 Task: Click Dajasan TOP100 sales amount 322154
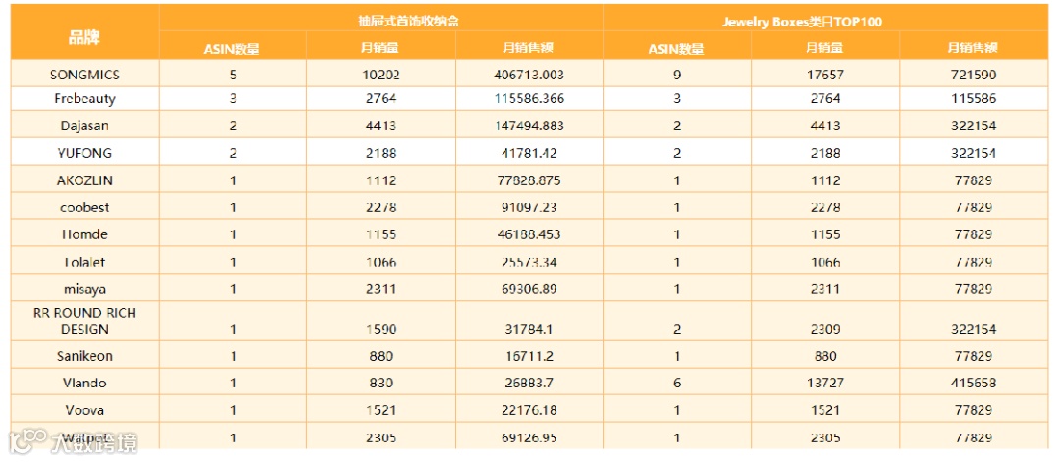[973, 126]
